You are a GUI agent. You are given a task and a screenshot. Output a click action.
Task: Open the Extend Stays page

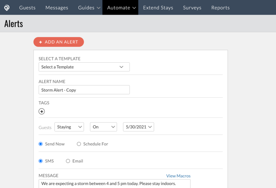pos(158,7)
